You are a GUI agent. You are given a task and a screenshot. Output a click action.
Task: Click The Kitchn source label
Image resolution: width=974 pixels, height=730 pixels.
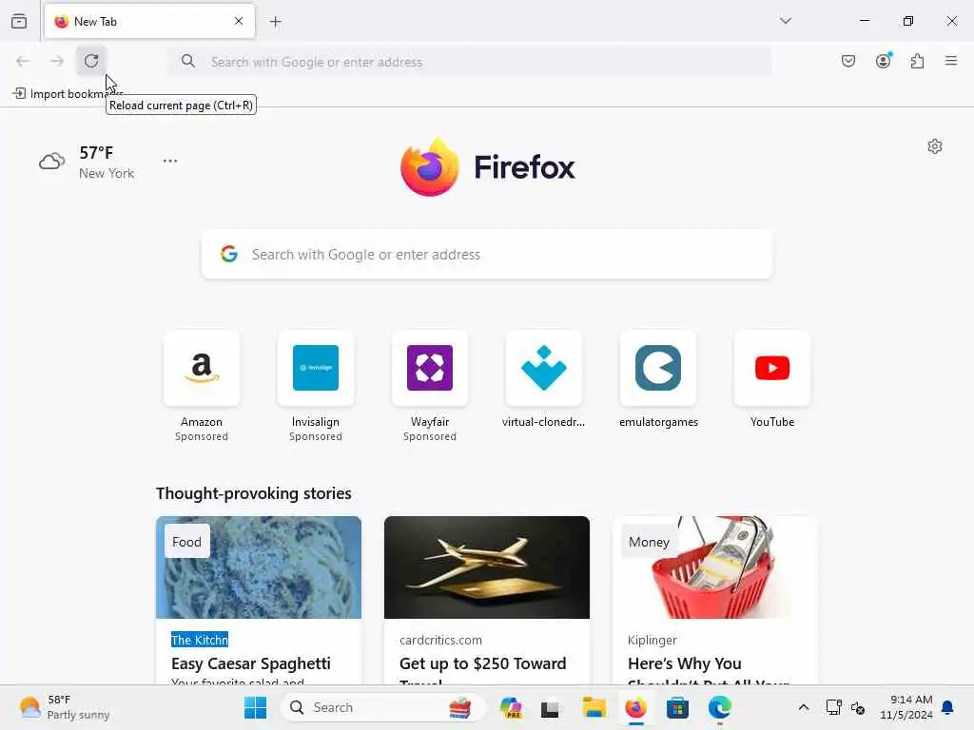(x=200, y=640)
